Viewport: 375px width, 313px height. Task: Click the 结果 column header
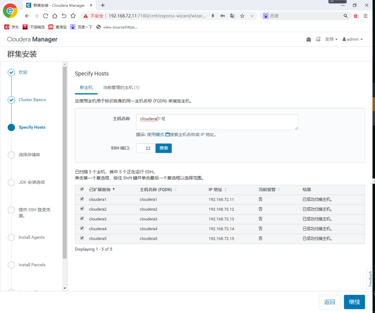pos(307,190)
